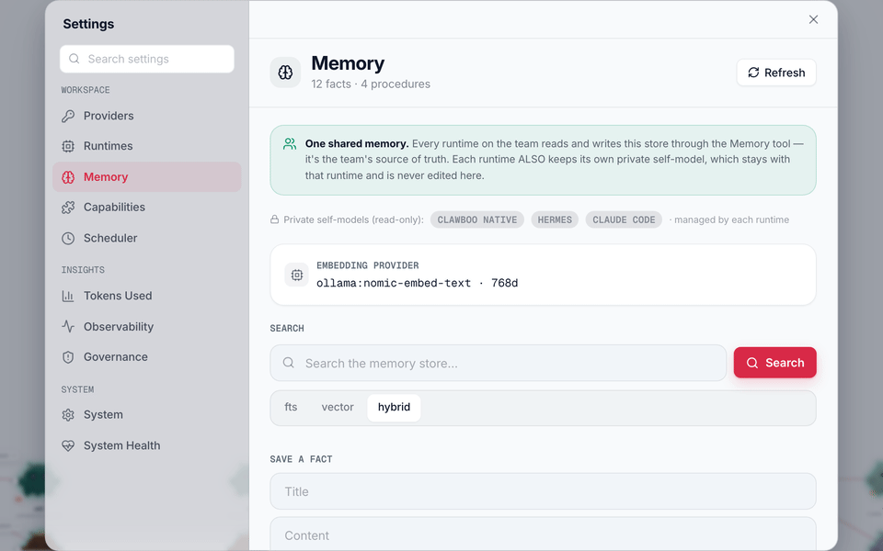Click magnifier icon inside memory search field

click(288, 363)
